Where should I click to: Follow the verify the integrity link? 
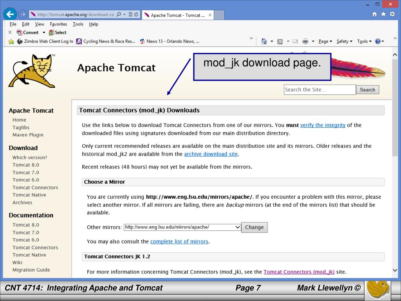[x=323, y=125]
